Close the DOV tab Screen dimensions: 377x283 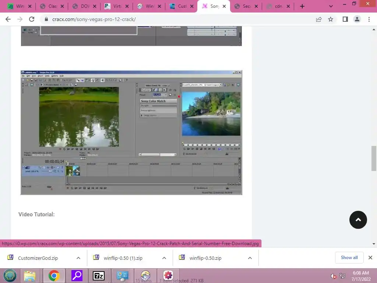(95, 7)
